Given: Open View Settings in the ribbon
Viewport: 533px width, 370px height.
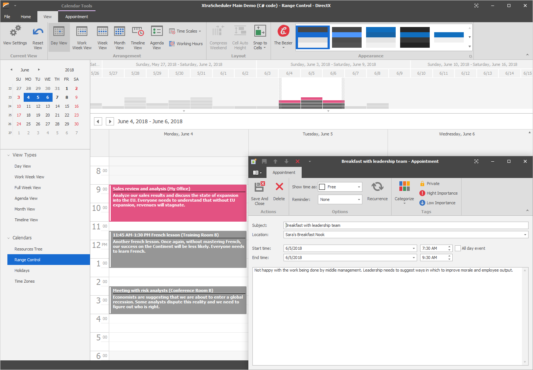Looking at the screenshot, I should point(15,36).
